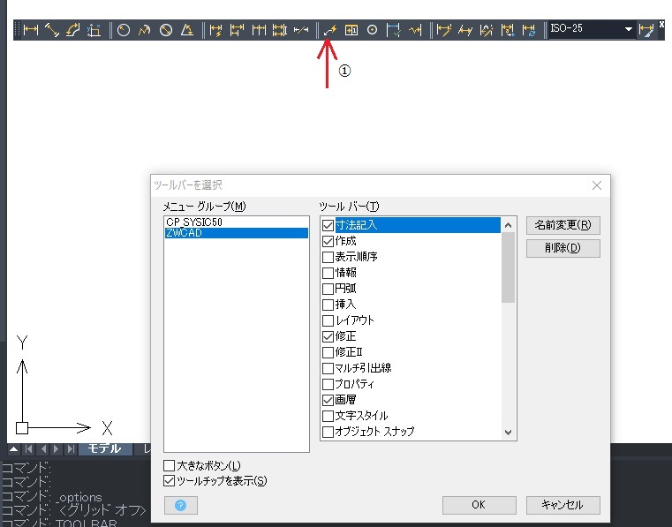This screenshot has width=672, height=527.
Task: Enable the 文字スタイル toolbar checkbox
Action: tap(328, 416)
